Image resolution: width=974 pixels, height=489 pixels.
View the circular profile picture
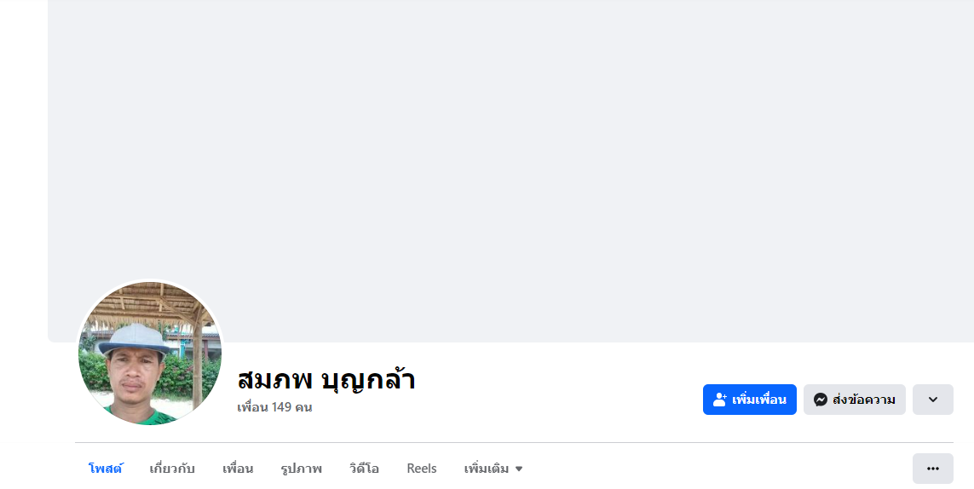click(x=150, y=354)
